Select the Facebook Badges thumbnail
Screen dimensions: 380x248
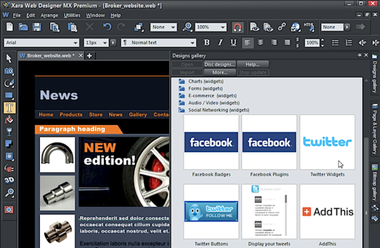(x=211, y=142)
